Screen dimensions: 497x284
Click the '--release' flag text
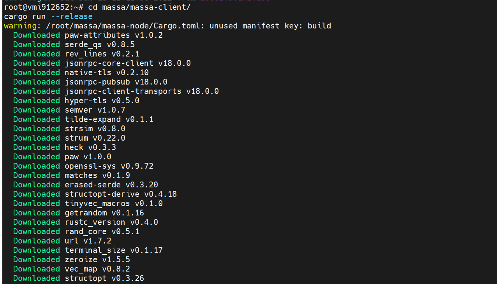click(72, 17)
